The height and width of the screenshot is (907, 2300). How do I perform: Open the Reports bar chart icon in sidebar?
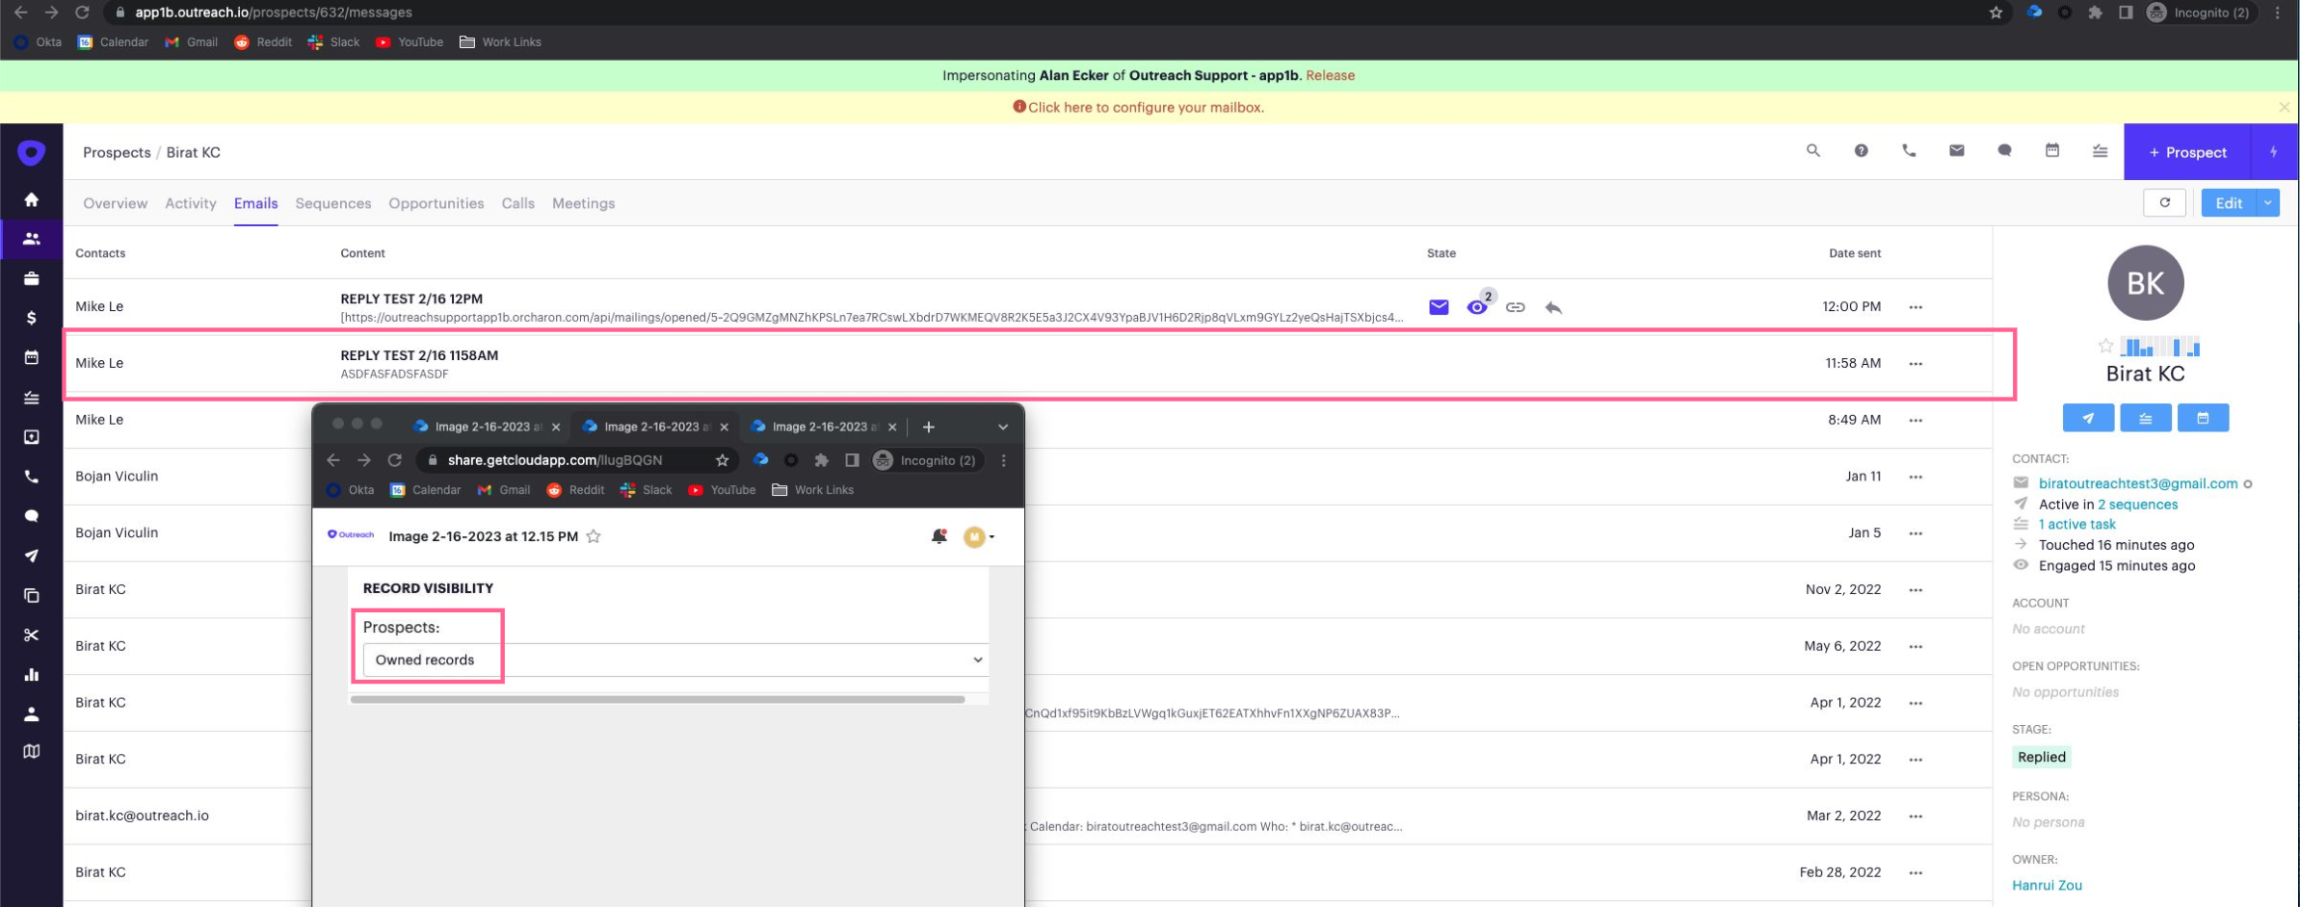(x=31, y=674)
